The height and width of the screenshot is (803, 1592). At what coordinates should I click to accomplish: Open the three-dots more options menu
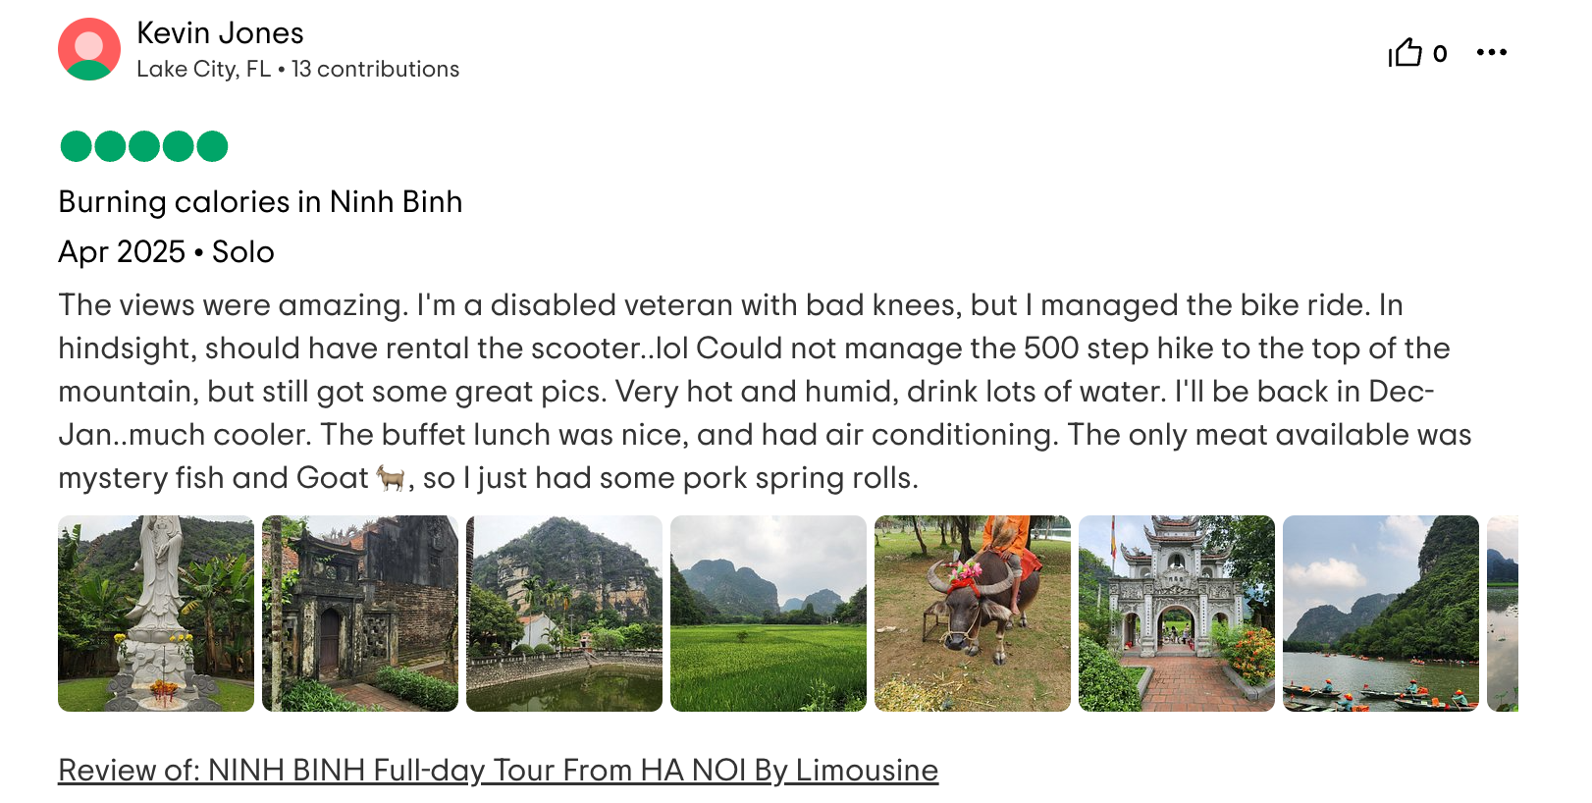(1491, 52)
